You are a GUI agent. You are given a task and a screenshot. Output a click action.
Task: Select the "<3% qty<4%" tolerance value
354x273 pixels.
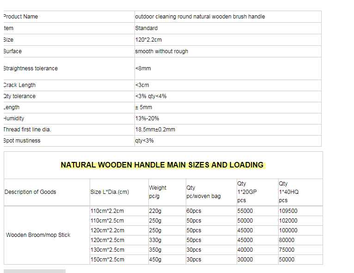click(151, 96)
